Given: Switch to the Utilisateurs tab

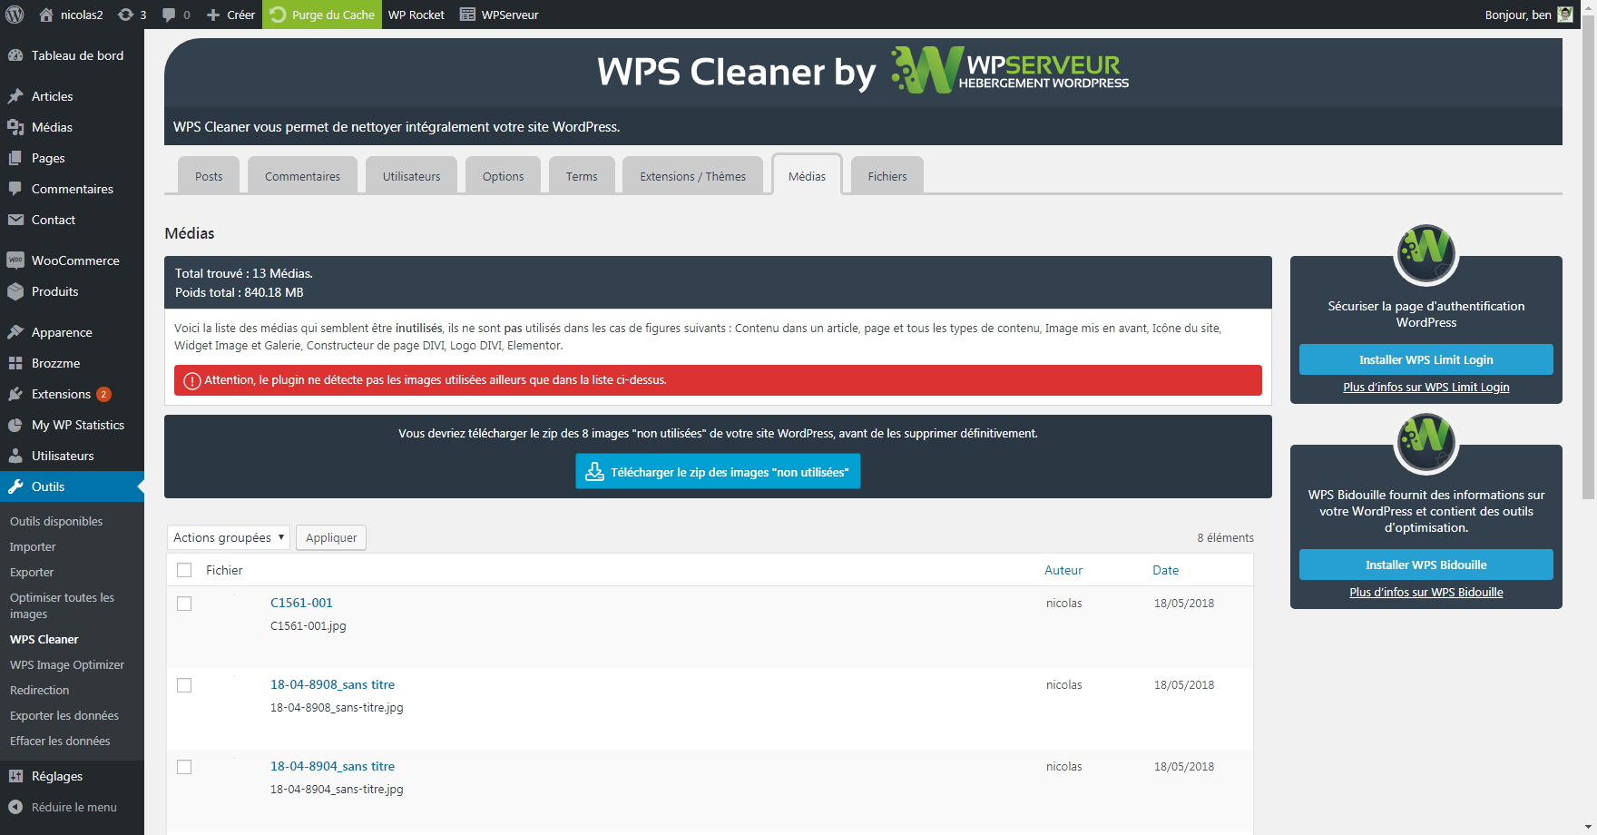Looking at the screenshot, I should point(411,176).
